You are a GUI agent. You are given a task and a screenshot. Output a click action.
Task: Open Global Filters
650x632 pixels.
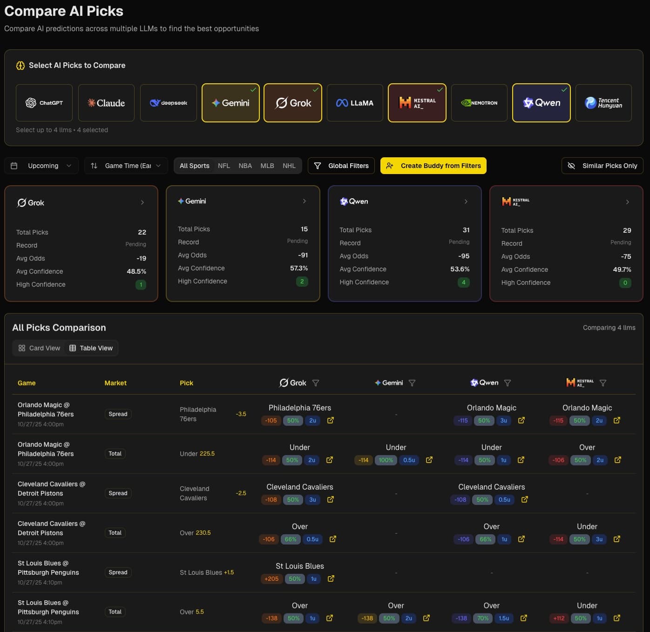coord(341,166)
